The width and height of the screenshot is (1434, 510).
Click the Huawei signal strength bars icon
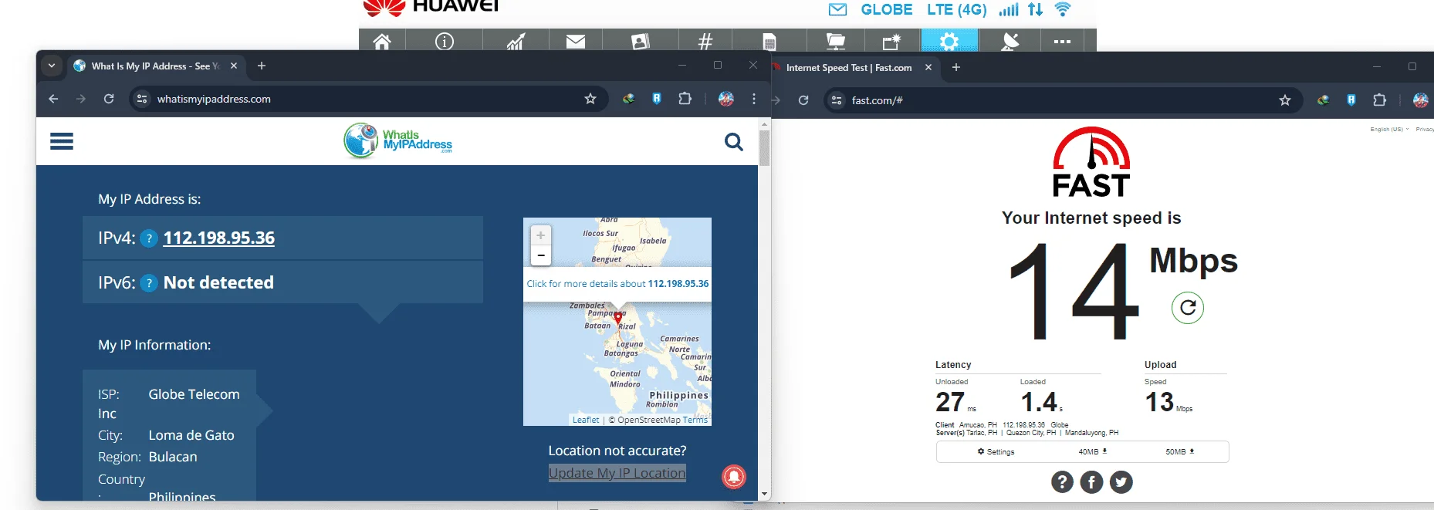coord(1009,9)
